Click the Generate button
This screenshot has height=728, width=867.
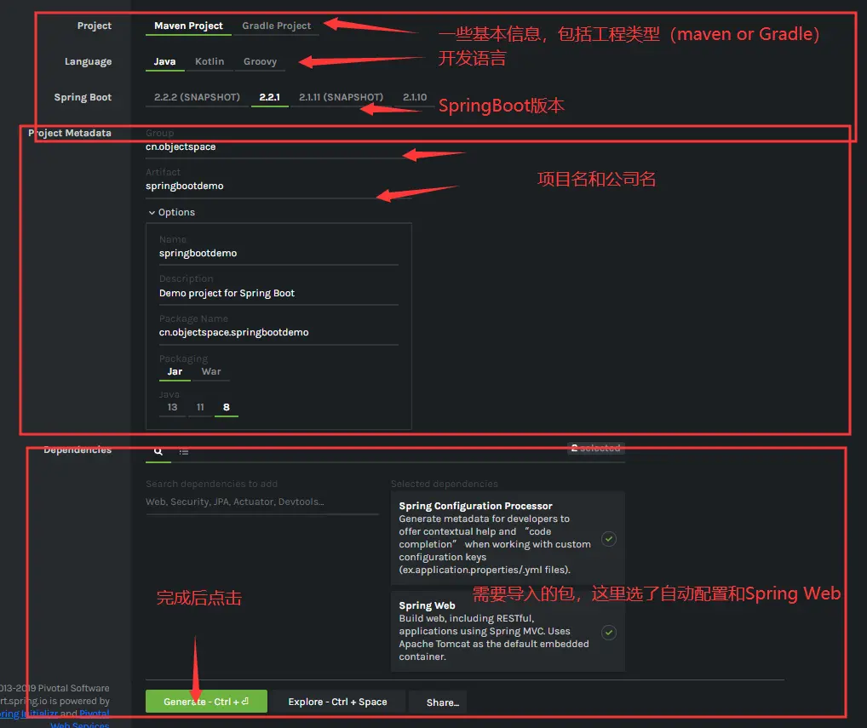click(x=206, y=702)
